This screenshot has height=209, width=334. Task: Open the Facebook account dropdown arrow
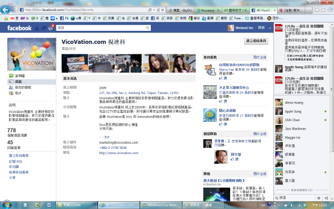point(270,28)
